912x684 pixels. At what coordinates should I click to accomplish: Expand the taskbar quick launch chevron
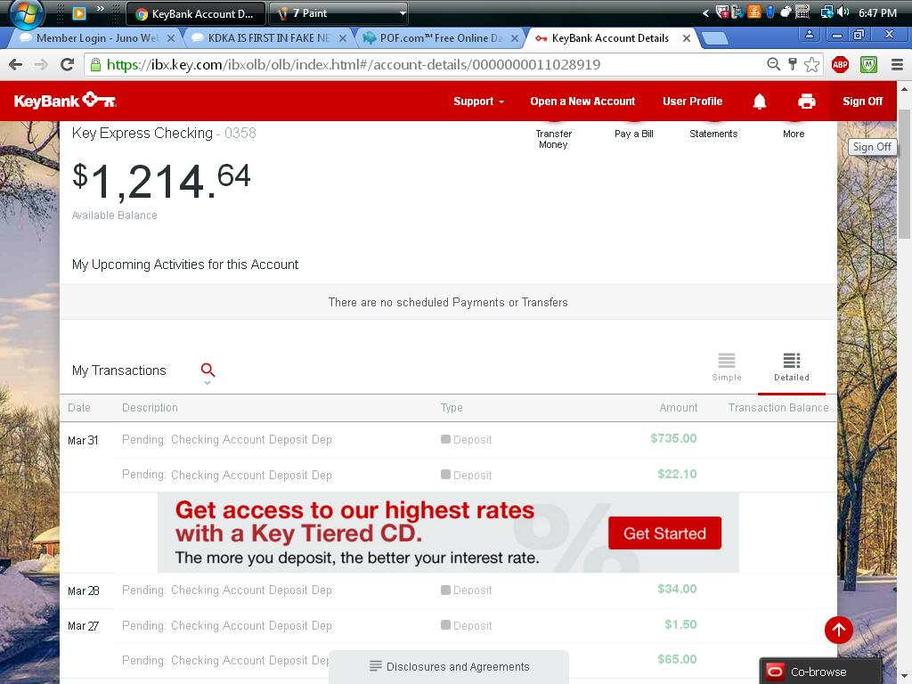pos(100,9)
